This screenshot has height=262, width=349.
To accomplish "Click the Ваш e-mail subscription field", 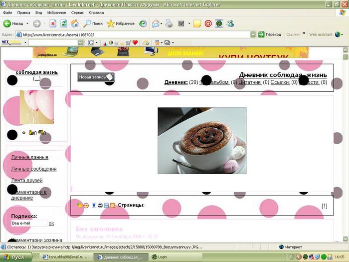I will [x=29, y=223].
